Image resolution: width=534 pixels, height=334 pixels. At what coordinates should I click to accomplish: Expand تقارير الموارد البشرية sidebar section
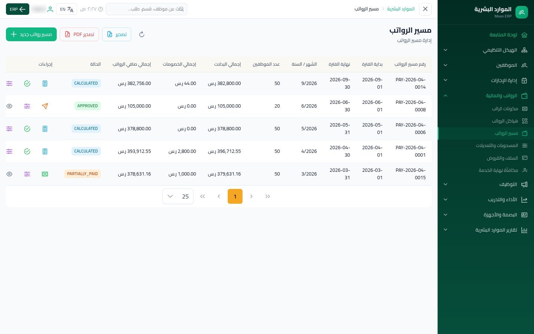coord(486,230)
